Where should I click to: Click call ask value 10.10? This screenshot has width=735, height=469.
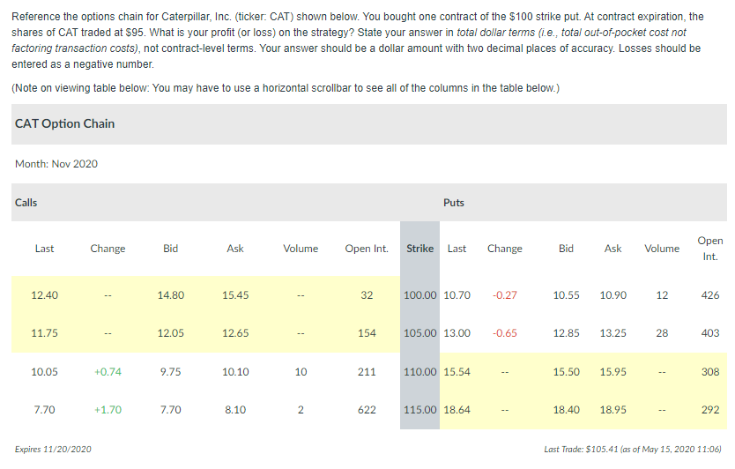[235, 372]
